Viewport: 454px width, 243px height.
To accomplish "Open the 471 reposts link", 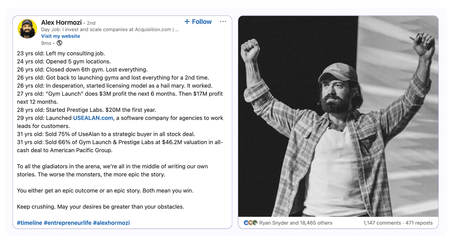I will pyautogui.click(x=419, y=223).
